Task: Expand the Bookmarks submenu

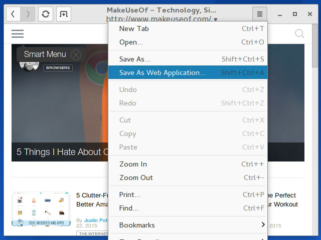Action: [188, 225]
